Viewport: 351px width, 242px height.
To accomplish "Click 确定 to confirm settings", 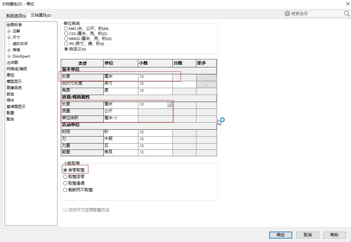I will click(x=281, y=235).
